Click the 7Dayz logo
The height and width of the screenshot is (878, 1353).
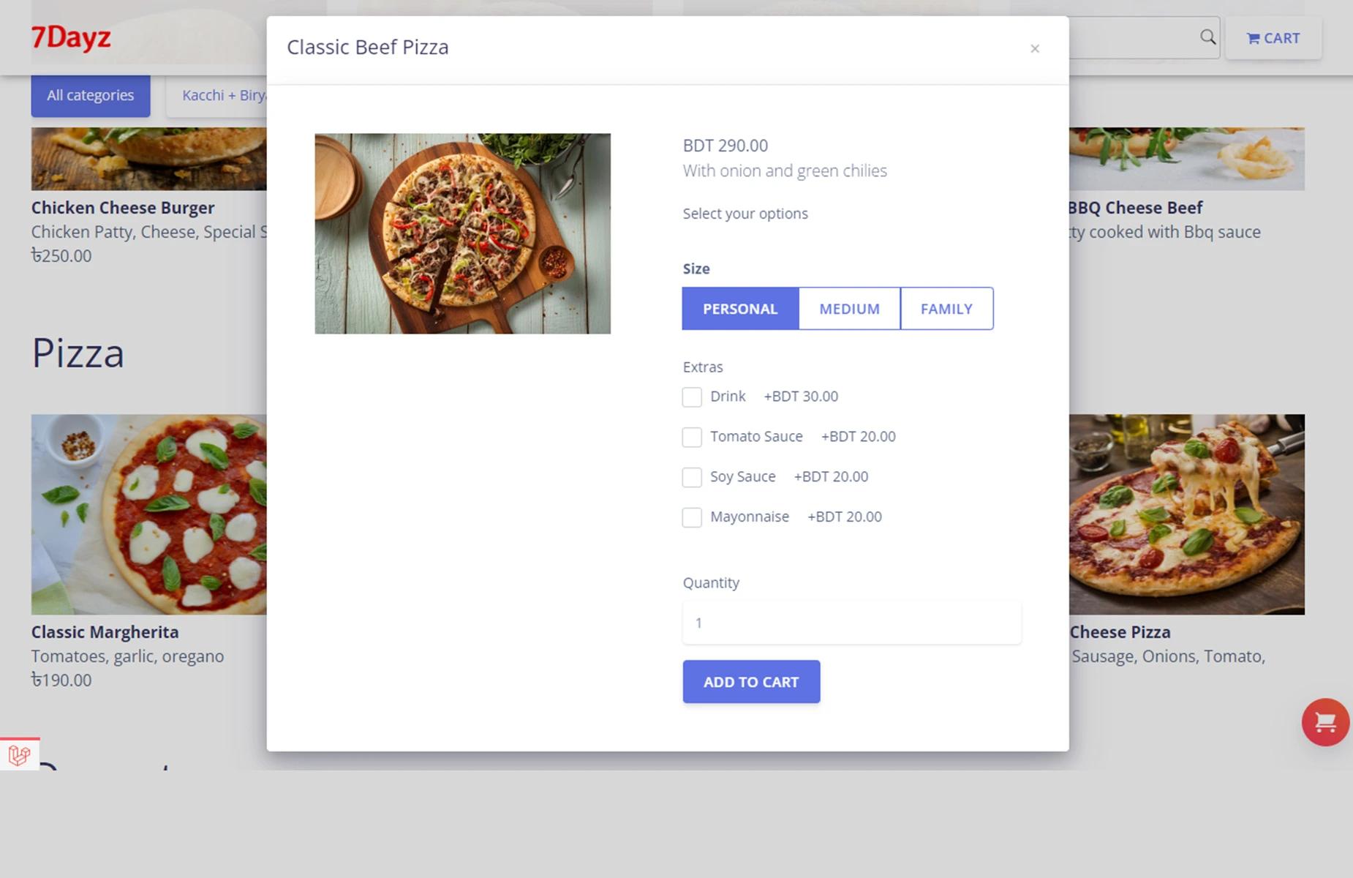(71, 37)
